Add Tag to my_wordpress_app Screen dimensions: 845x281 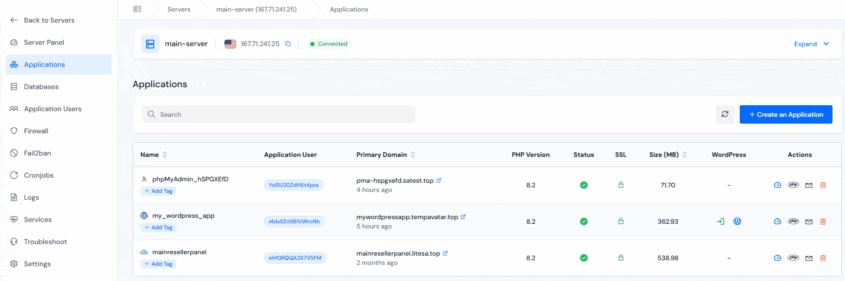(158, 227)
